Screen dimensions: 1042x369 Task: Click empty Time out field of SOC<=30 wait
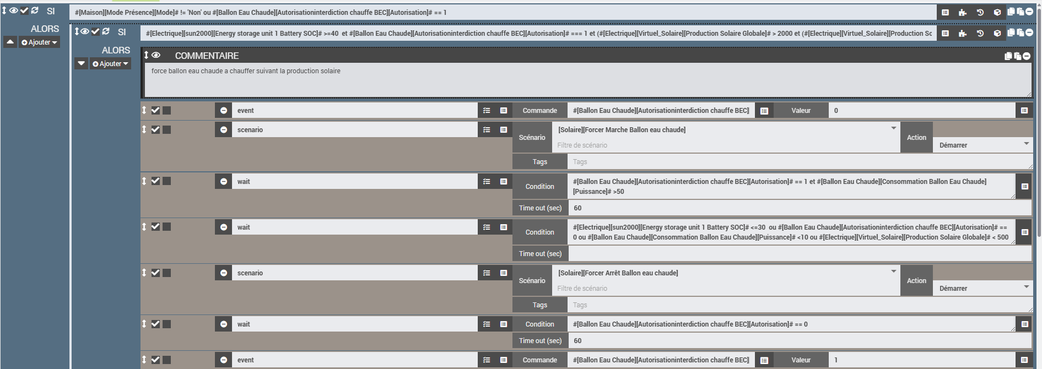pyautogui.click(x=800, y=253)
